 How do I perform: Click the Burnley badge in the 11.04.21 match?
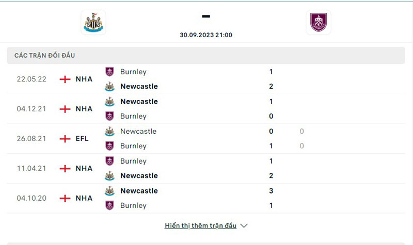point(109,161)
